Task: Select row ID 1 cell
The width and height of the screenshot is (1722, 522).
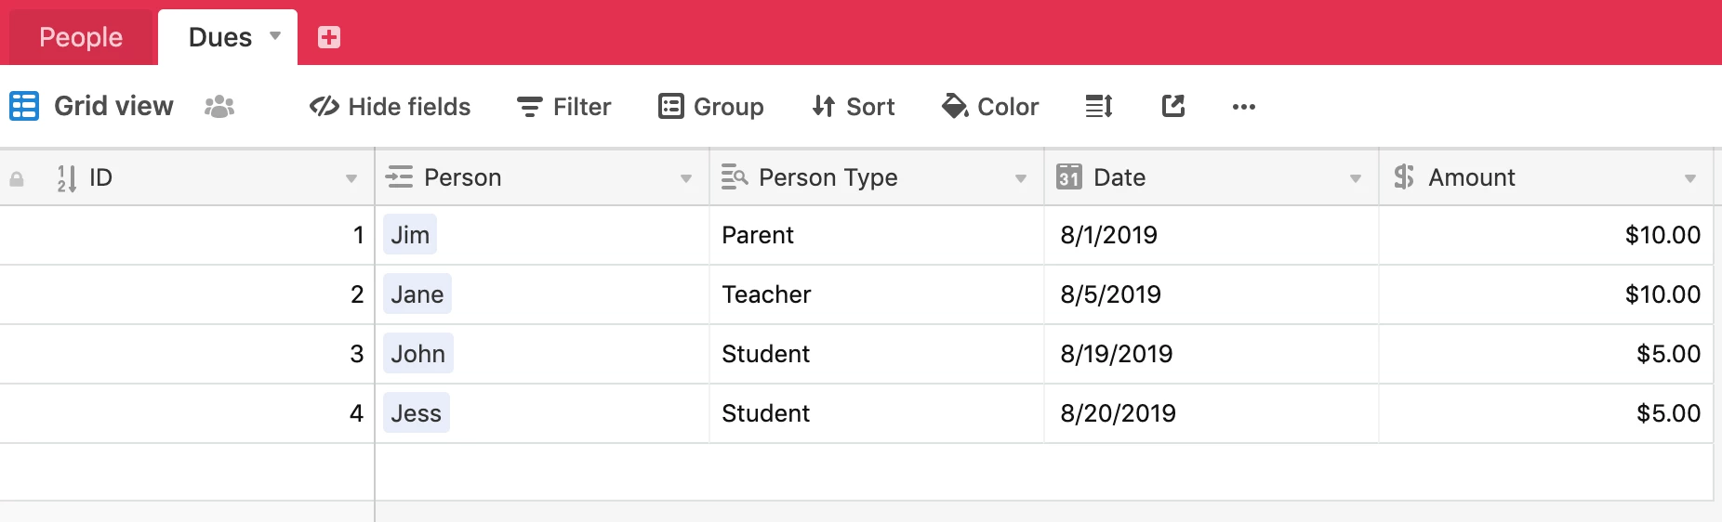Action: [x=187, y=235]
